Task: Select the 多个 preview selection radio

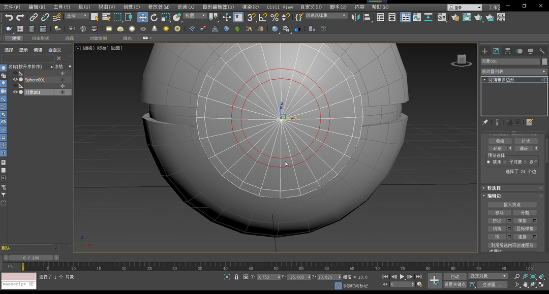Action: tap(526, 162)
